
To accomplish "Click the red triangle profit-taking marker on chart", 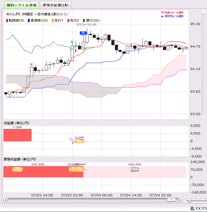I will coord(32,64).
